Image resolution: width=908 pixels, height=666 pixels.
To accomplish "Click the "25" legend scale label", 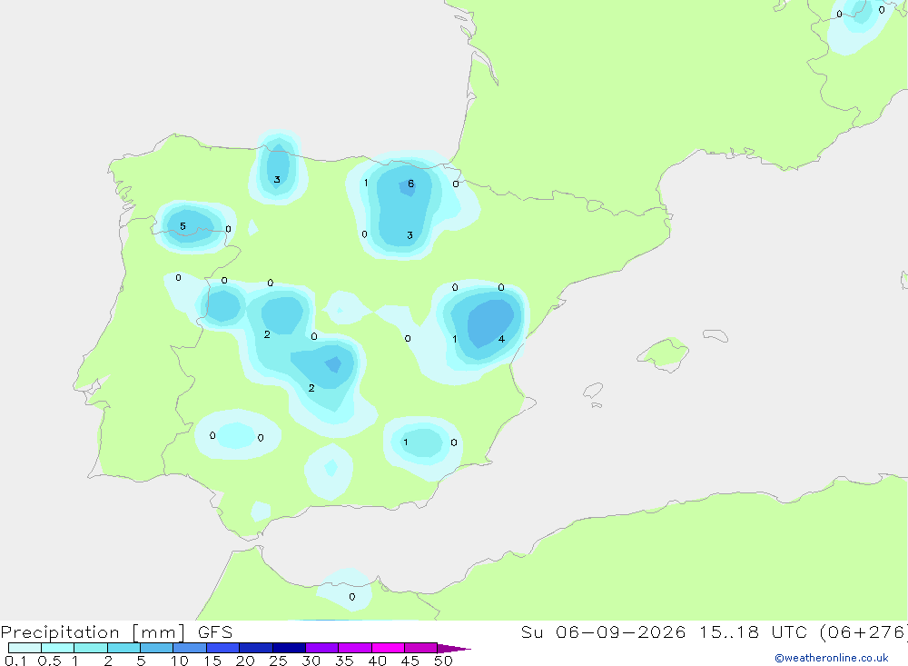I will [x=279, y=661].
